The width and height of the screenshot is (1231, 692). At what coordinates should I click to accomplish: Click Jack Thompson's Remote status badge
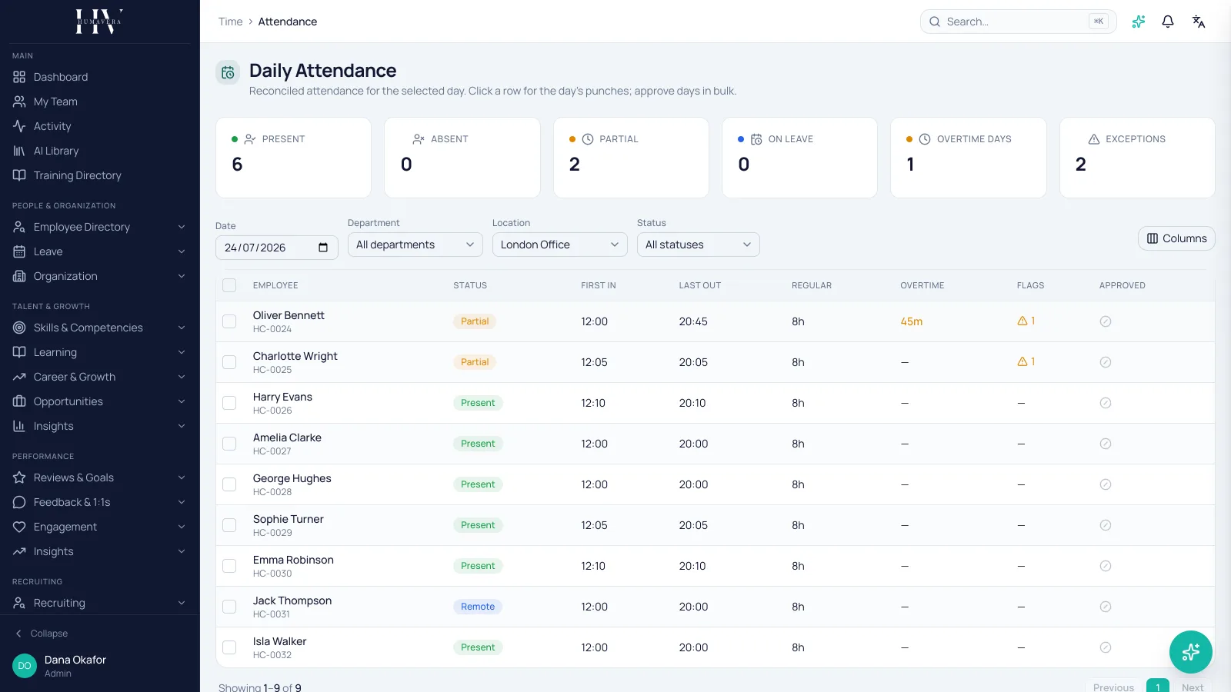478,607
